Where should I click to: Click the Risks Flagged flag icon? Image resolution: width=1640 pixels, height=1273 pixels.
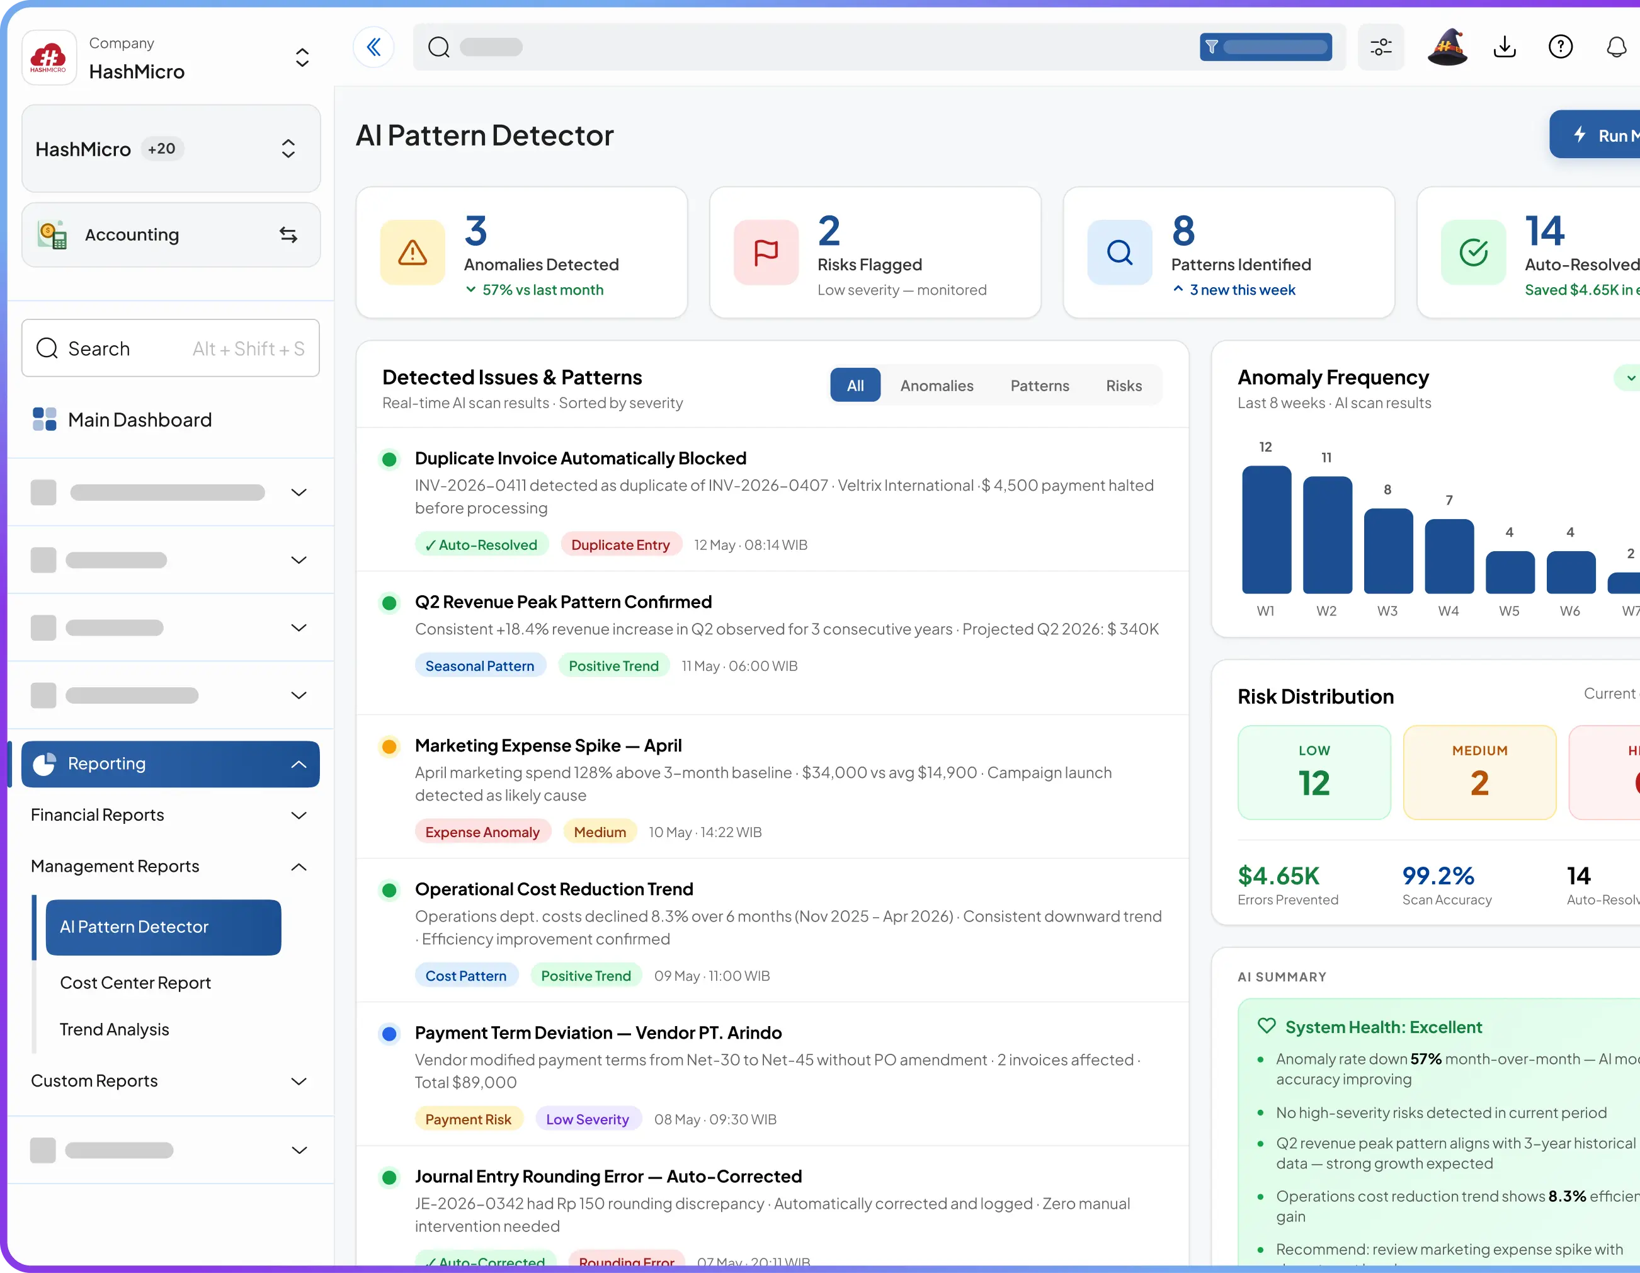click(766, 253)
